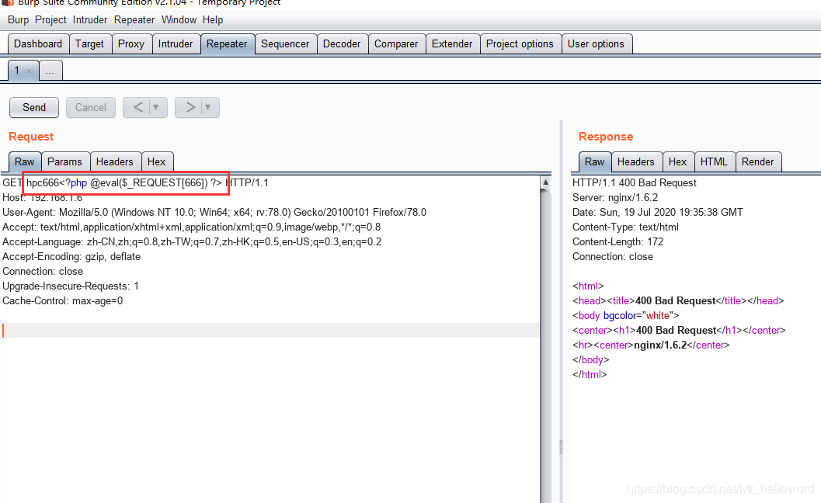Click the User-Agent header line in request

tap(214, 213)
